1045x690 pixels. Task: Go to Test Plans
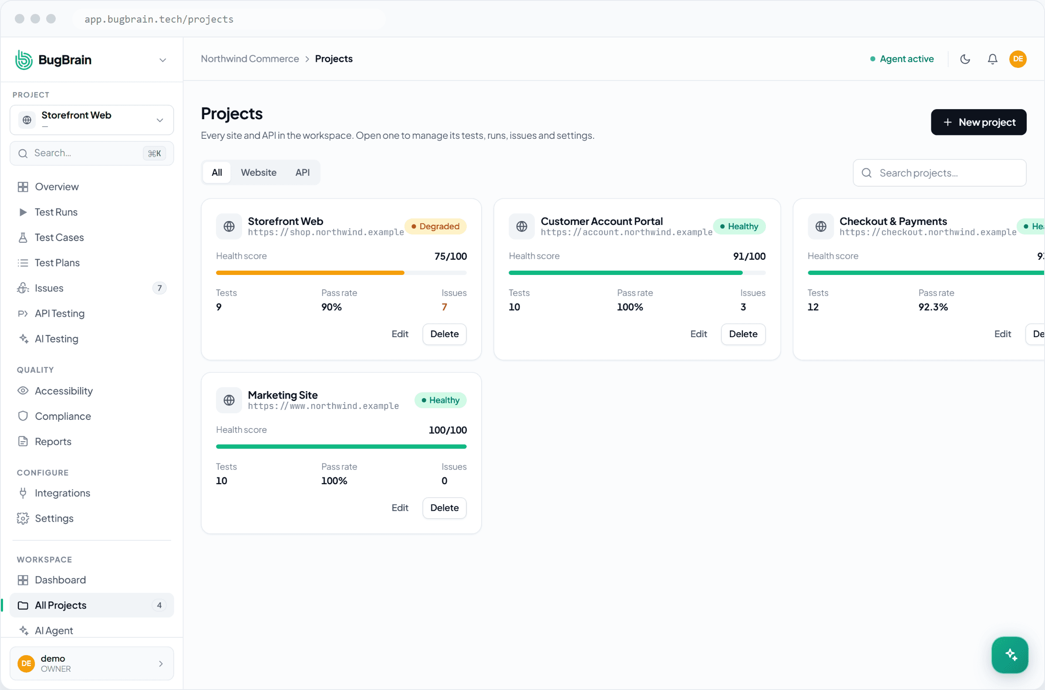pos(91,263)
